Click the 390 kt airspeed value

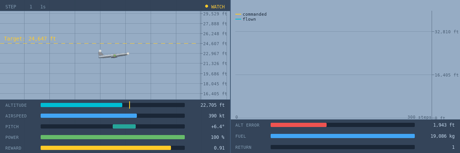point(217,116)
